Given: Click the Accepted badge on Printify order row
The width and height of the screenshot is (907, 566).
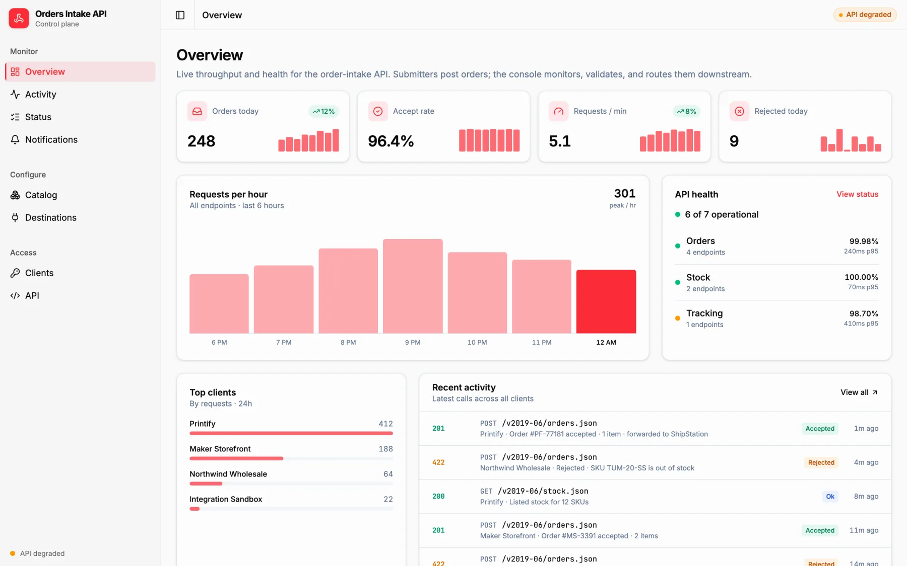Looking at the screenshot, I should 820,429.
